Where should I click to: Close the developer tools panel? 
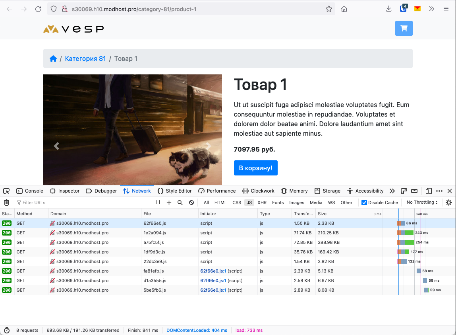pyautogui.click(x=450, y=191)
